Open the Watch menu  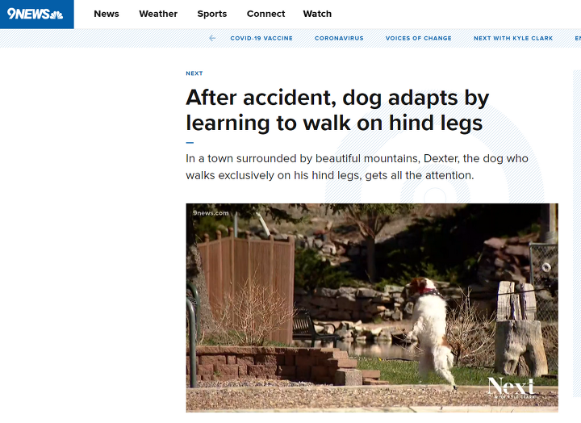pos(317,14)
